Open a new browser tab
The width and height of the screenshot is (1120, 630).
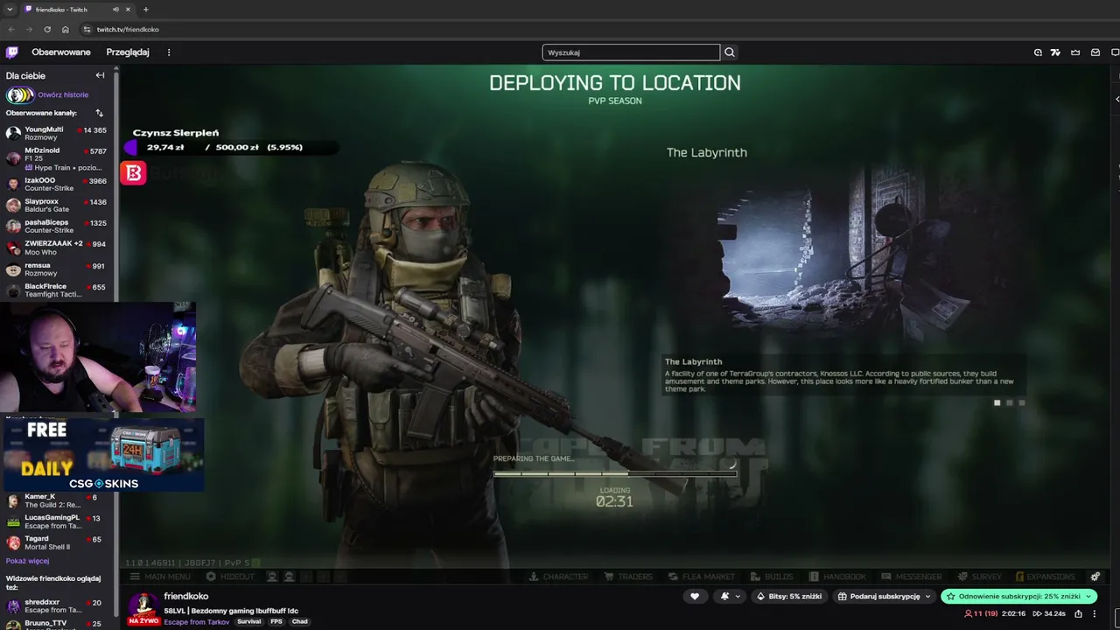pyautogui.click(x=145, y=10)
